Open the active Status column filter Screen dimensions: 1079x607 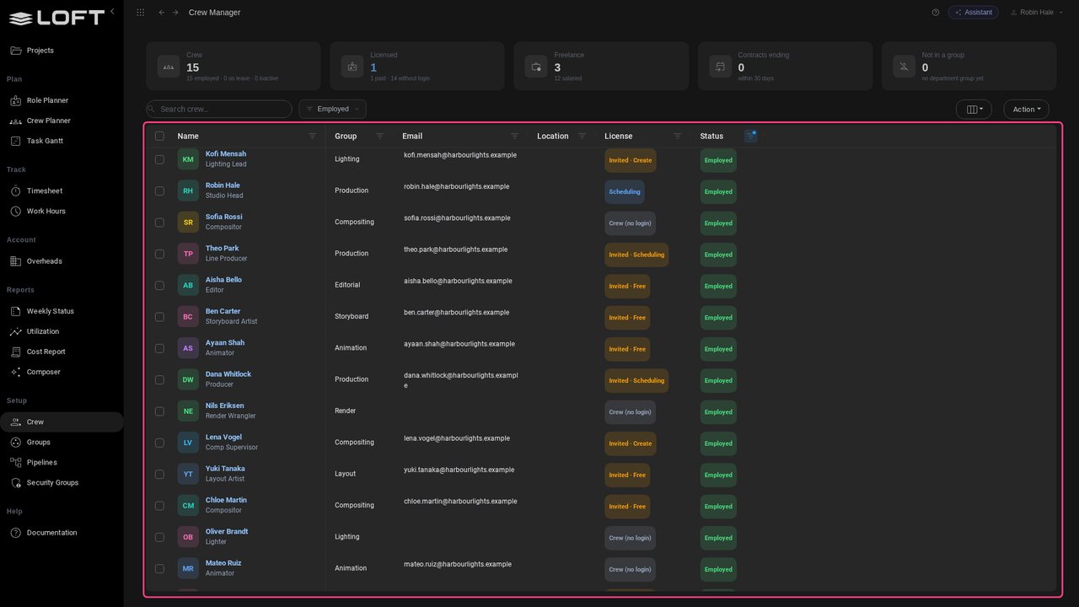point(751,136)
